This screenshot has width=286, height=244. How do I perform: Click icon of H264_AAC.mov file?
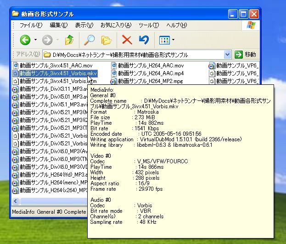pos(114,66)
